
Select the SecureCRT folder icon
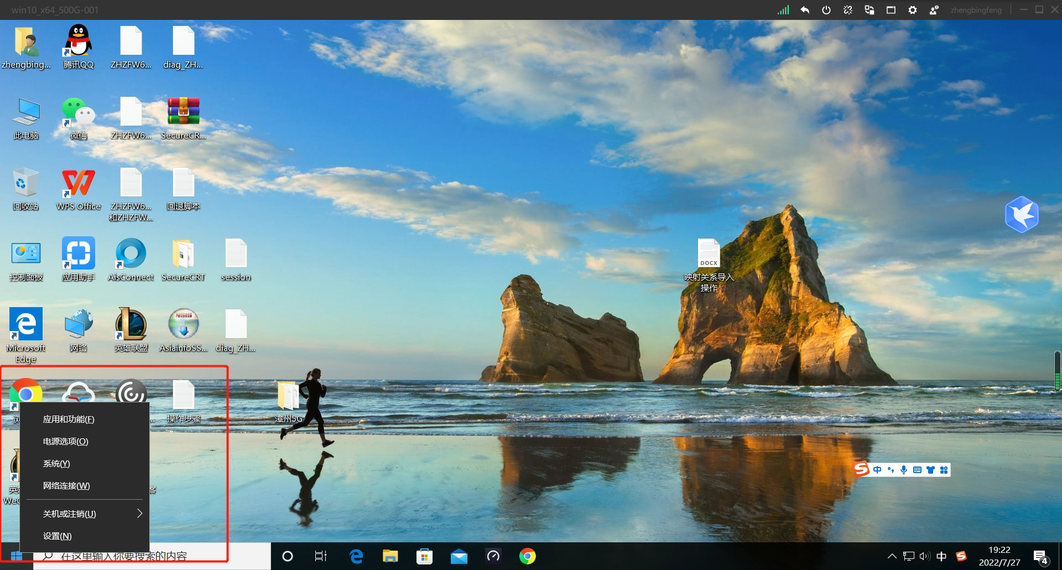click(184, 259)
